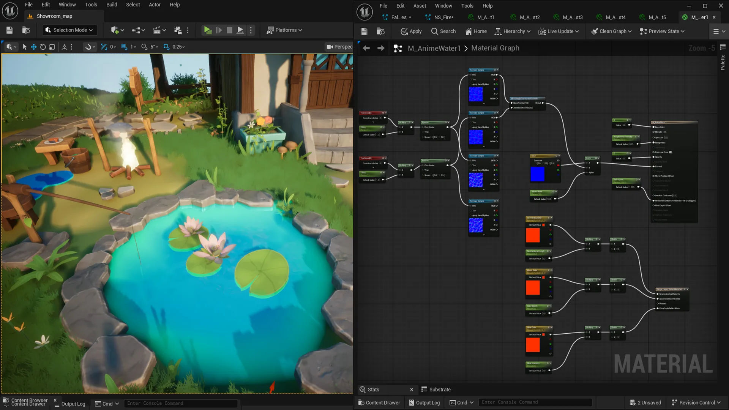Open scale snap 0.25 value dropdown

click(x=178, y=47)
